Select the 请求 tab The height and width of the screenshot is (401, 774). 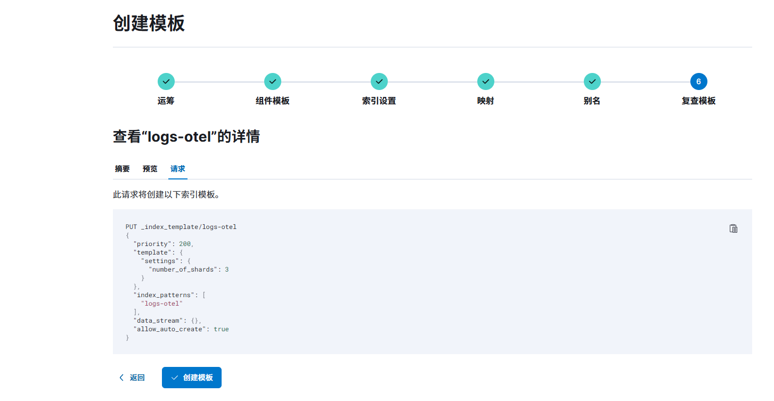178,169
